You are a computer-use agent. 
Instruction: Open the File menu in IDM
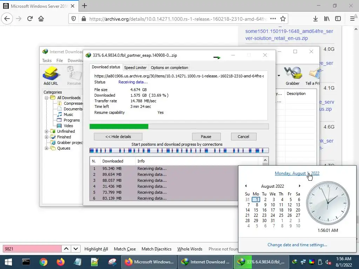(60, 60)
